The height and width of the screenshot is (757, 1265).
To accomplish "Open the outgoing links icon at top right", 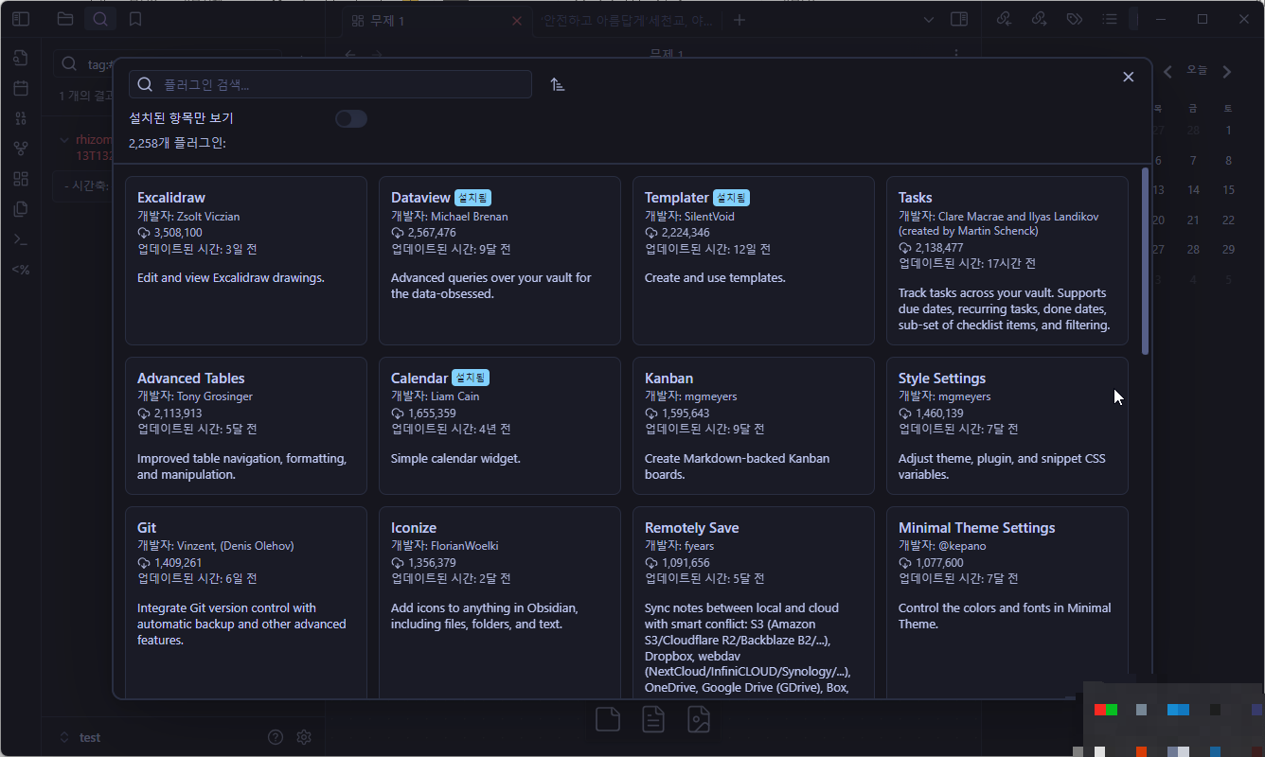I will (x=1039, y=18).
